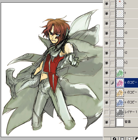Turn off visibility of layer k]
Image resolution: width=138 pixels, height=140 pixels.
tap(107, 63)
